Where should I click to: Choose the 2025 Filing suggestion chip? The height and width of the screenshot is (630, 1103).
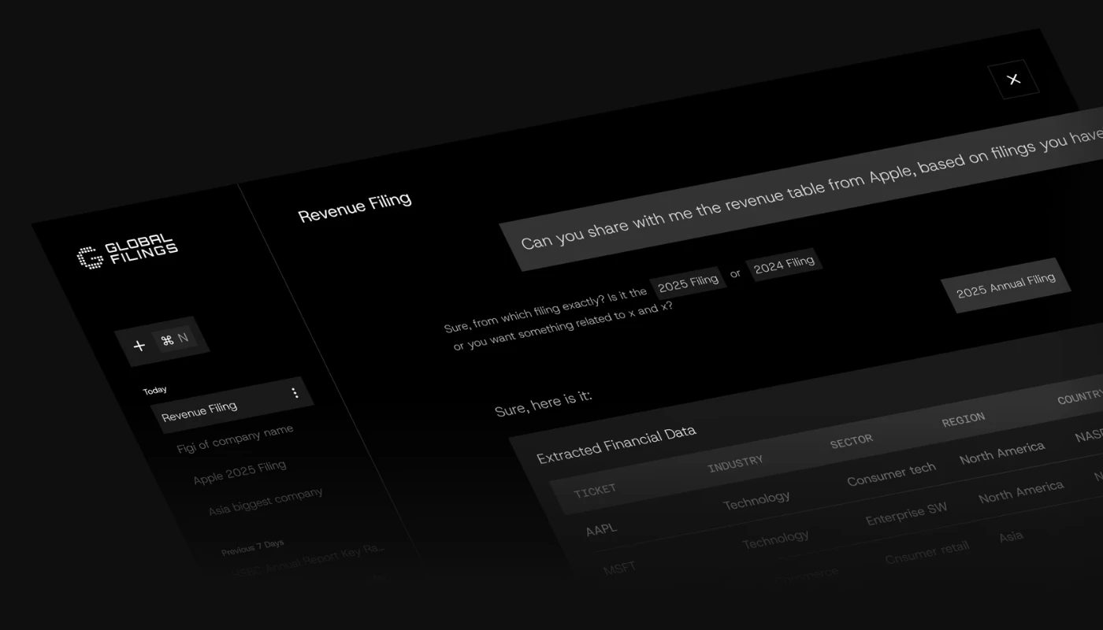688,283
